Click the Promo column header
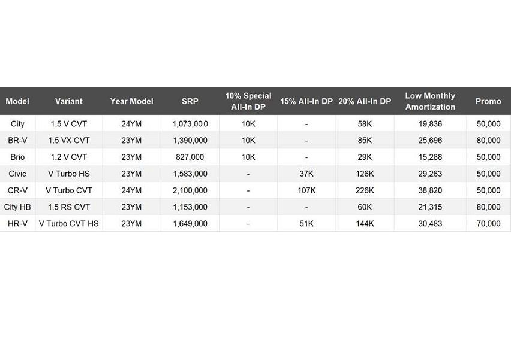This screenshot has height=340, width=511. [488, 101]
